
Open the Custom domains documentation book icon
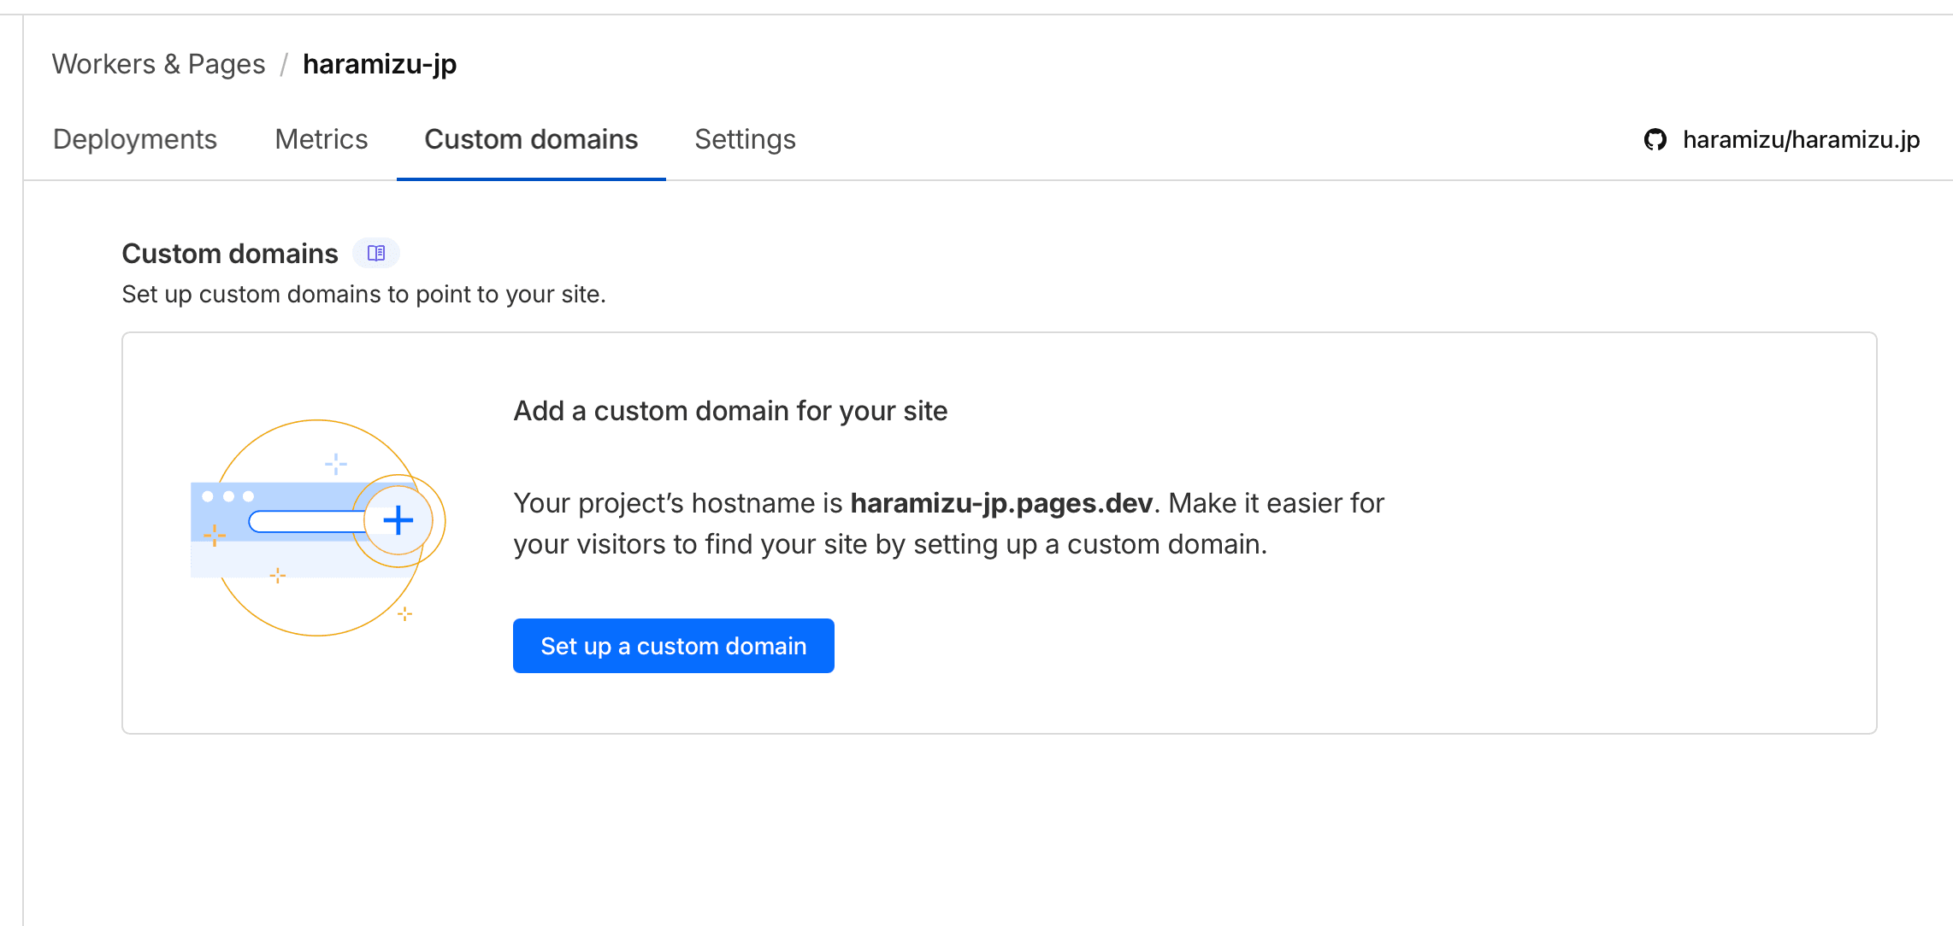(376, 253)
